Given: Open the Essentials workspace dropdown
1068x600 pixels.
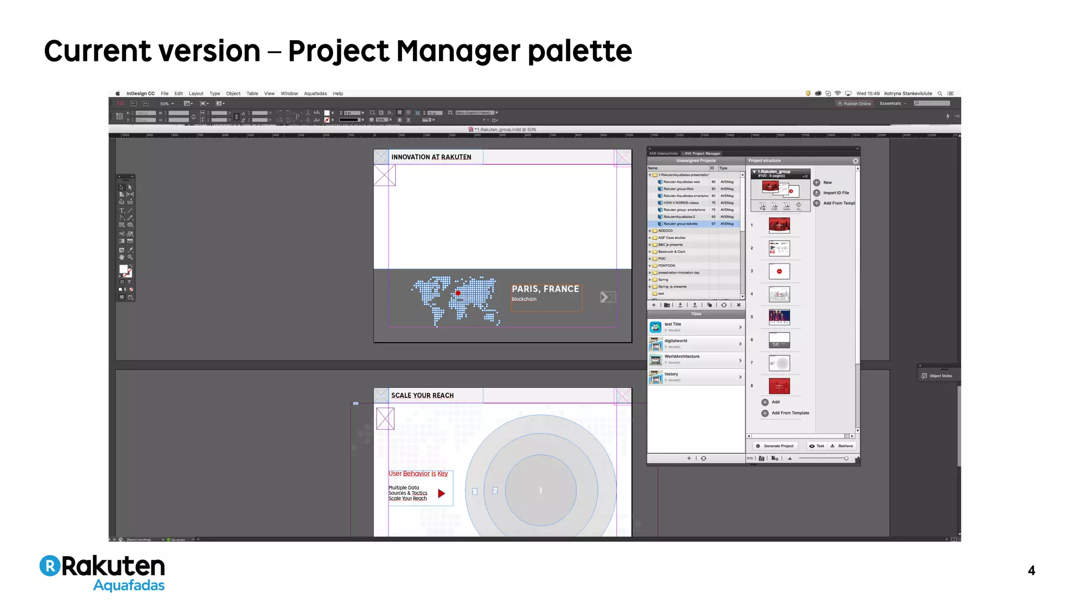Looking at the screenshot, I should click(x=893, y=104).
